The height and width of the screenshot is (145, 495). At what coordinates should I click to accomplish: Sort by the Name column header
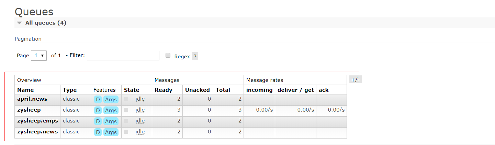point(25,90)
